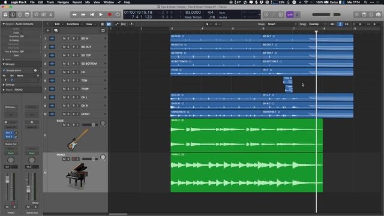The image size is (384, 216).
Task: Start recording with Record button
Action: [x=109, y=14]
